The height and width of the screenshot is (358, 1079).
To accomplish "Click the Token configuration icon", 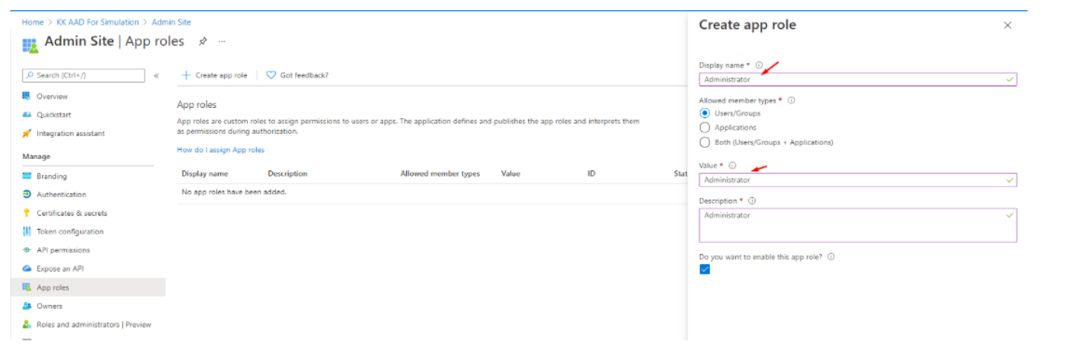I will pos(27,232).
